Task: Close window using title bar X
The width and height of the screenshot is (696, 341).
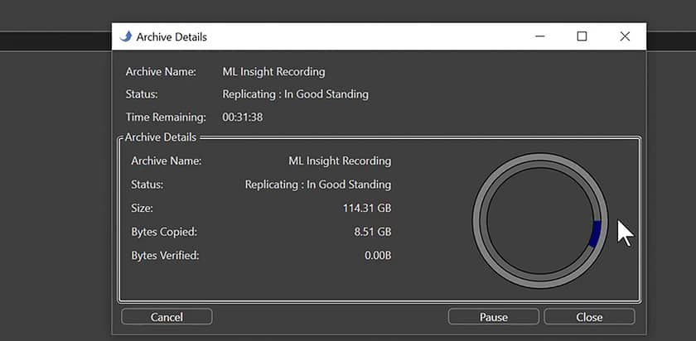Action: click(625, 36)
